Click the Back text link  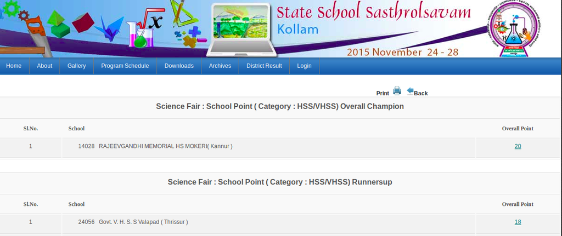[421, 93]
